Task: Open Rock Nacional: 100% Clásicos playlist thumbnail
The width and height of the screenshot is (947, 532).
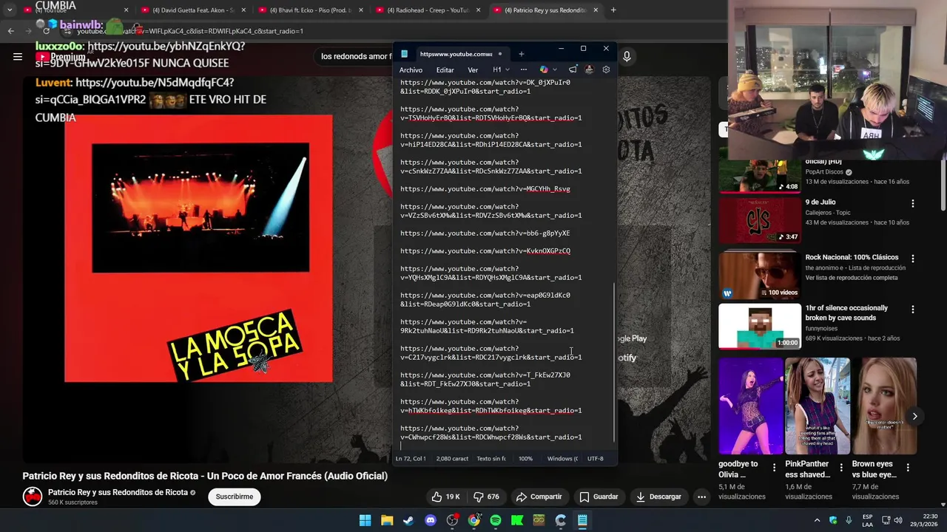Action: coord(760,275)
